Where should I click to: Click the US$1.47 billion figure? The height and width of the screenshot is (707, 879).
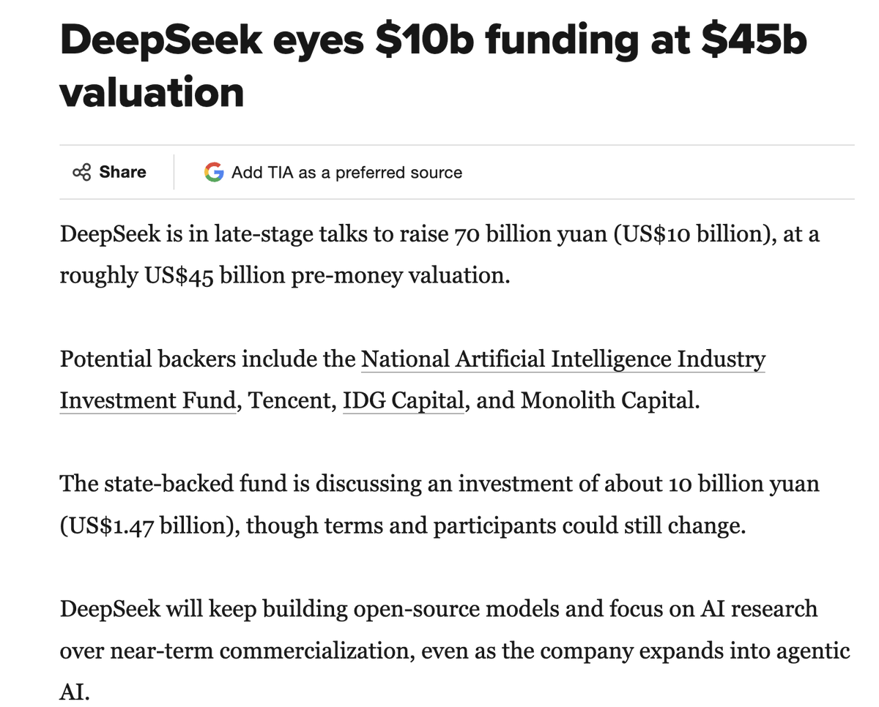click(x=149, y=526)
